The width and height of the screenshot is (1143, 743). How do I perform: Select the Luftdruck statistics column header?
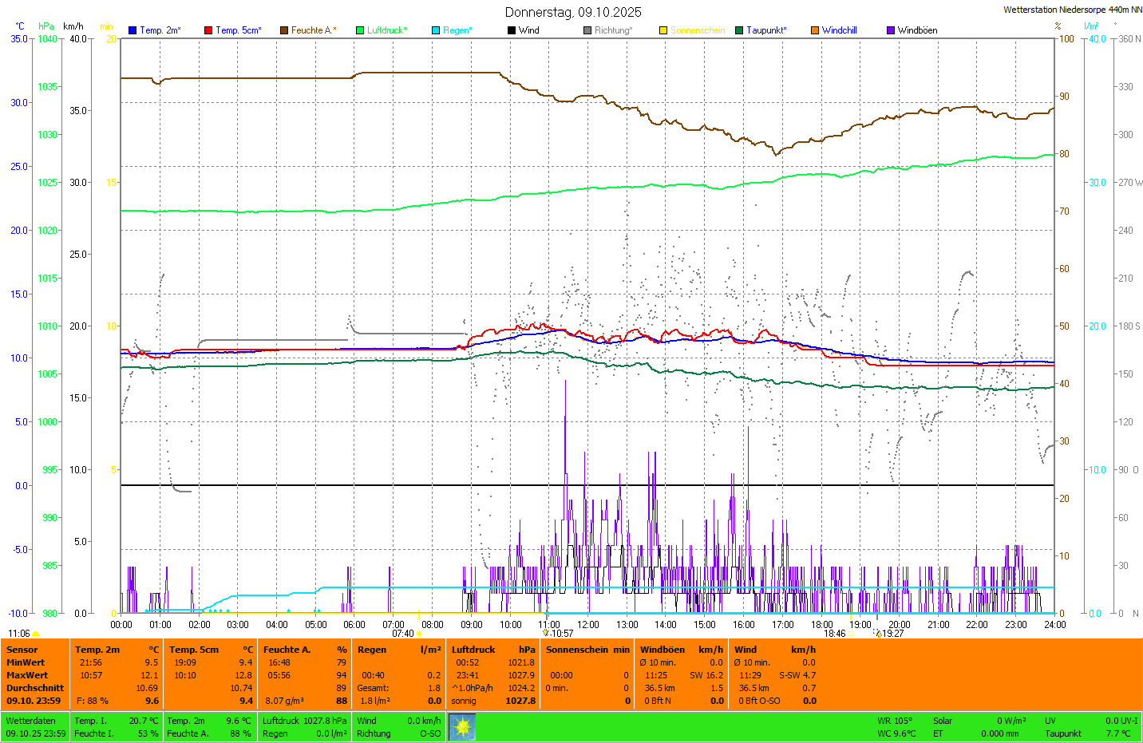473,650
